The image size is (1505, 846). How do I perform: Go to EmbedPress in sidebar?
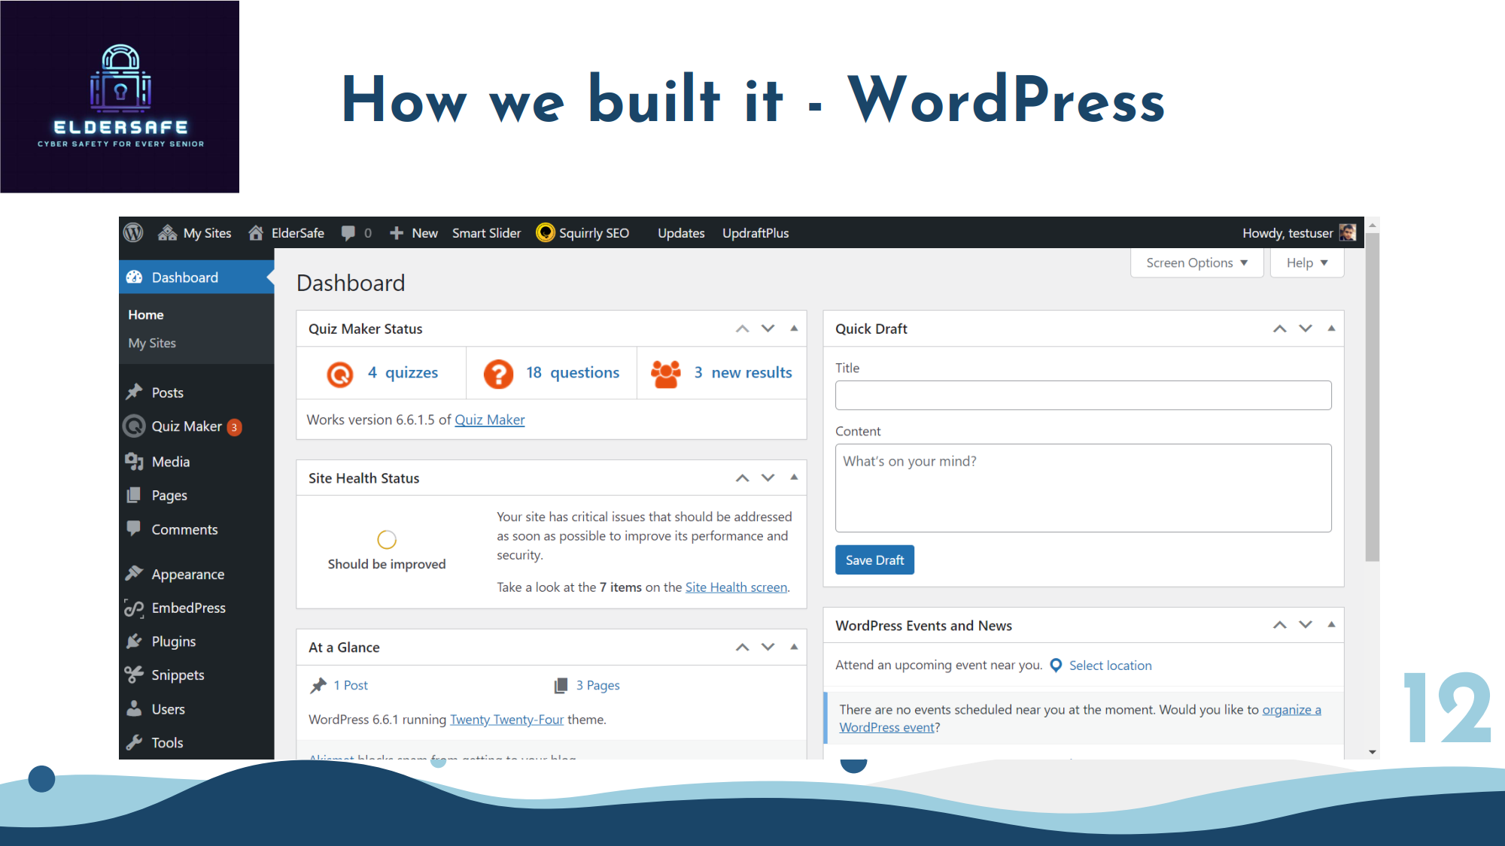[188, 608]
